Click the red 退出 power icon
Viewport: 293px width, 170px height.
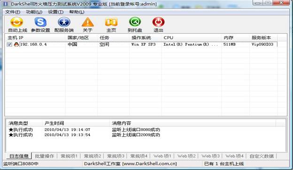point(158,22)
